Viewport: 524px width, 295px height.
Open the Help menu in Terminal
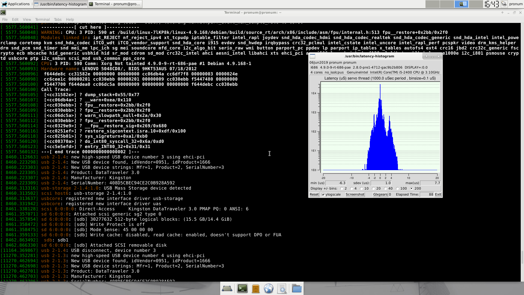point(70,19)
